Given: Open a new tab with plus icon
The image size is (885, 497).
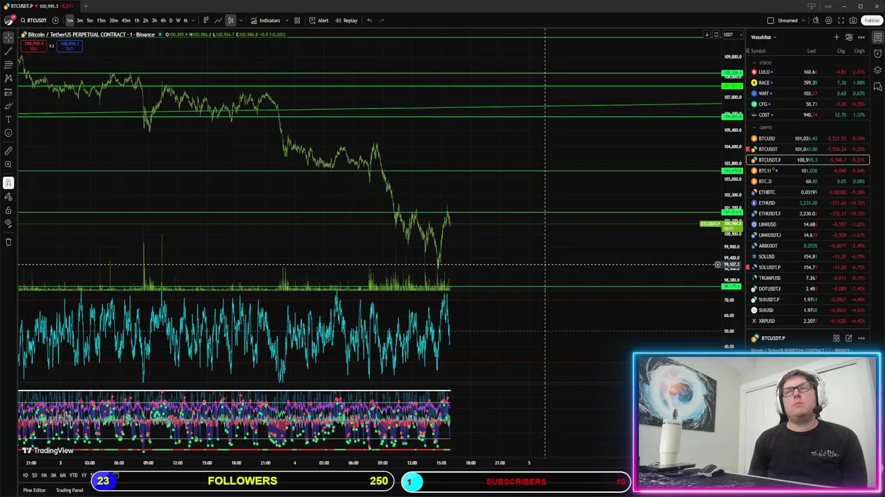Looking at the screenshot, I should pyautogui.click(x=86, y=6).
